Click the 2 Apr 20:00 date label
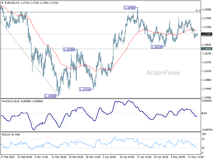 point(109,157)
